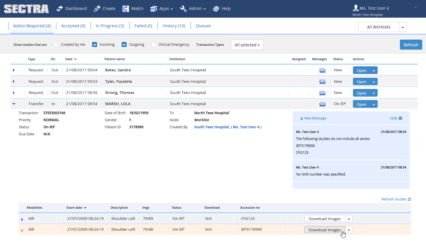Open the South Tees Hospital created-by link

click(x=228, y=127)
